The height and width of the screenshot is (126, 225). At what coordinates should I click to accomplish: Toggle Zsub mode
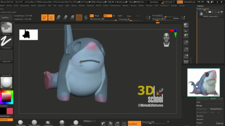point(129,16)
